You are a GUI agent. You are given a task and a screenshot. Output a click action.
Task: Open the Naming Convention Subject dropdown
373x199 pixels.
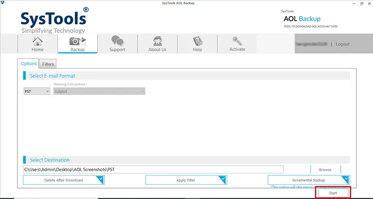click(99, 91)
